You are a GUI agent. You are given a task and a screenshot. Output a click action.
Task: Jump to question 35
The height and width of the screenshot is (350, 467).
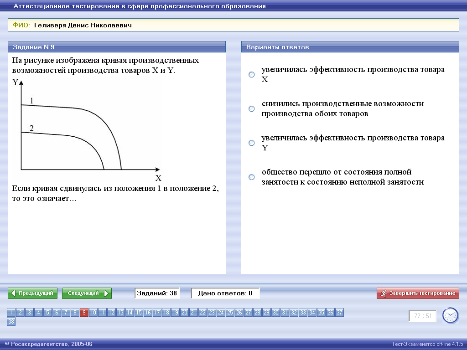[x=321, y=313]
